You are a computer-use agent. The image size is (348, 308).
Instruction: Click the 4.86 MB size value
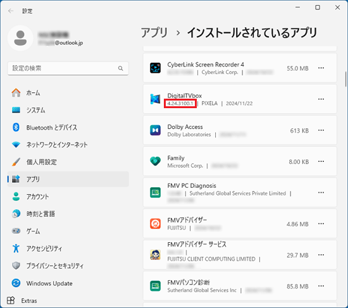pyautogui.click(x=297, y=224)
